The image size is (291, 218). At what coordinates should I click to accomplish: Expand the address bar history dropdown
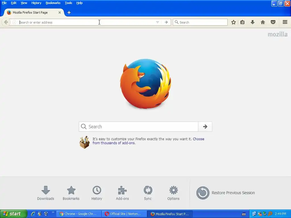coord(157,22)
